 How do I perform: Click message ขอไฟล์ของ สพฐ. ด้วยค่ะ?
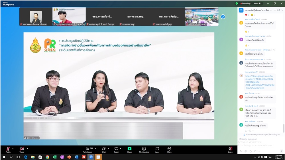point(255,125)
